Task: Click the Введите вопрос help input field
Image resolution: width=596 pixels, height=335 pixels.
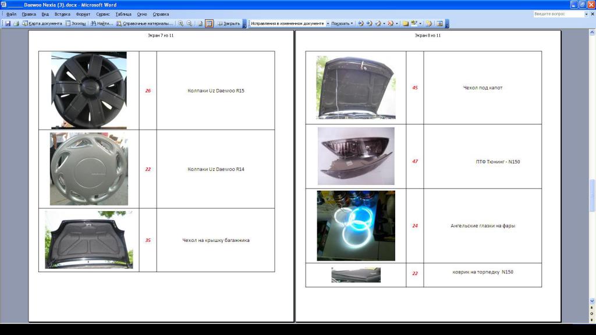Action: pyautogui.click(x=558, y=14)
